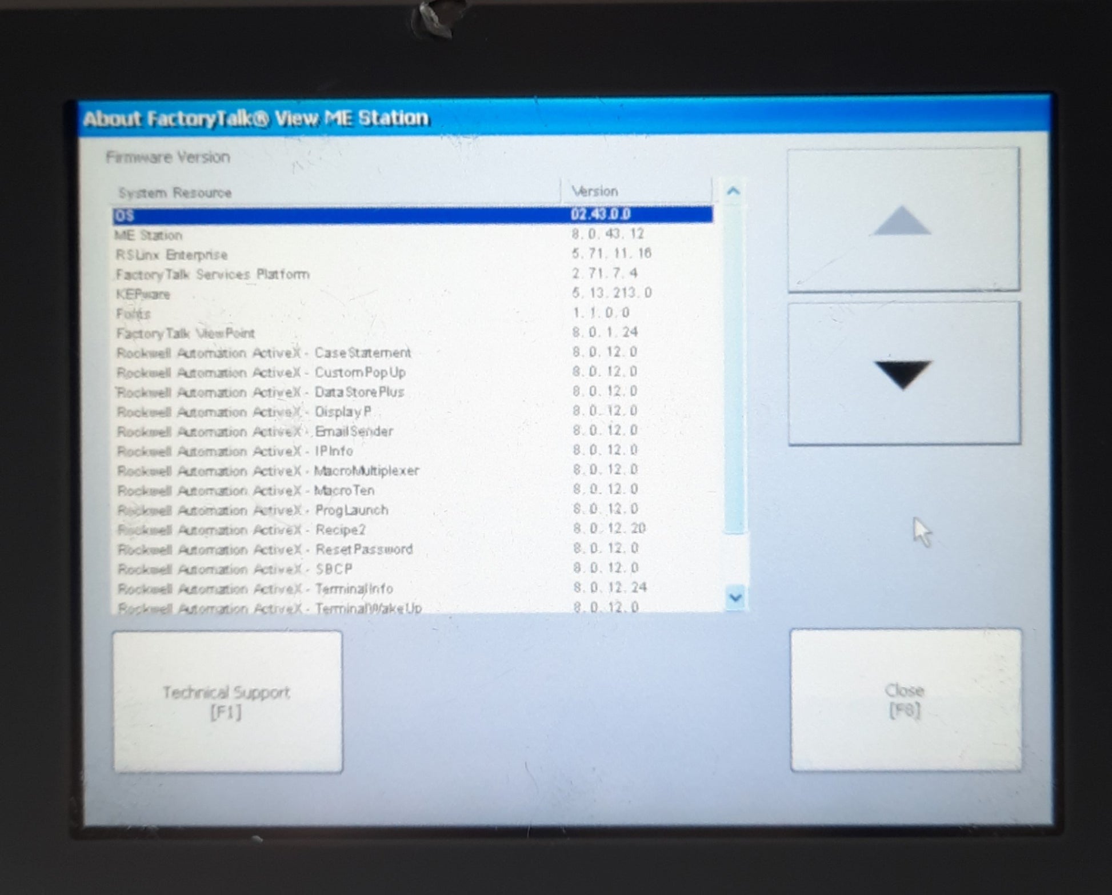Select the ME Station row
This screenshot has height=895, width=1112.
click(413, 235)
